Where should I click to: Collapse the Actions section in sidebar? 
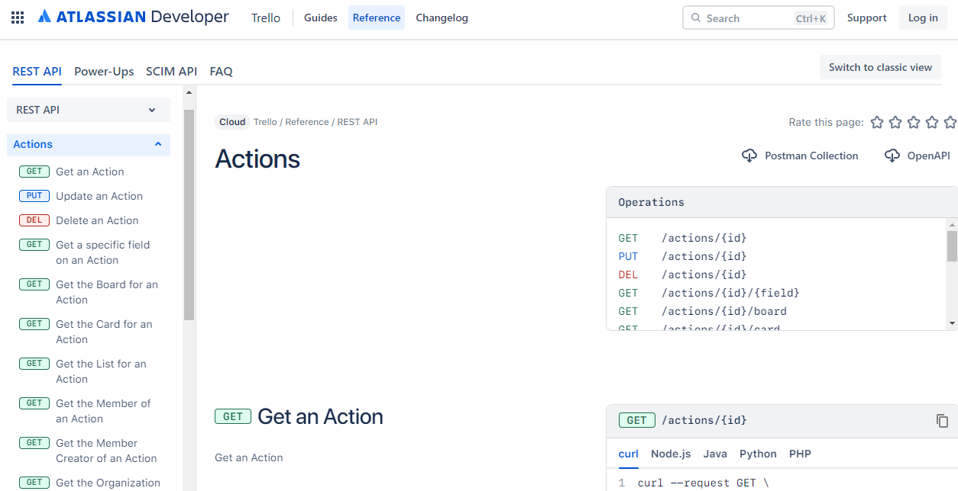pyautogui.click(x=158, y=144)
